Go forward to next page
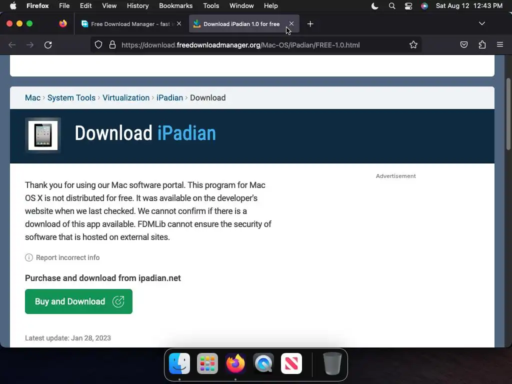The image size is (512, 384). [x=30, y=44]
